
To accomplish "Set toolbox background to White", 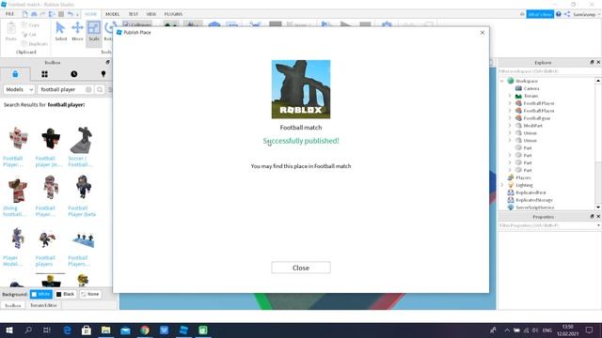I will (41, 294).
